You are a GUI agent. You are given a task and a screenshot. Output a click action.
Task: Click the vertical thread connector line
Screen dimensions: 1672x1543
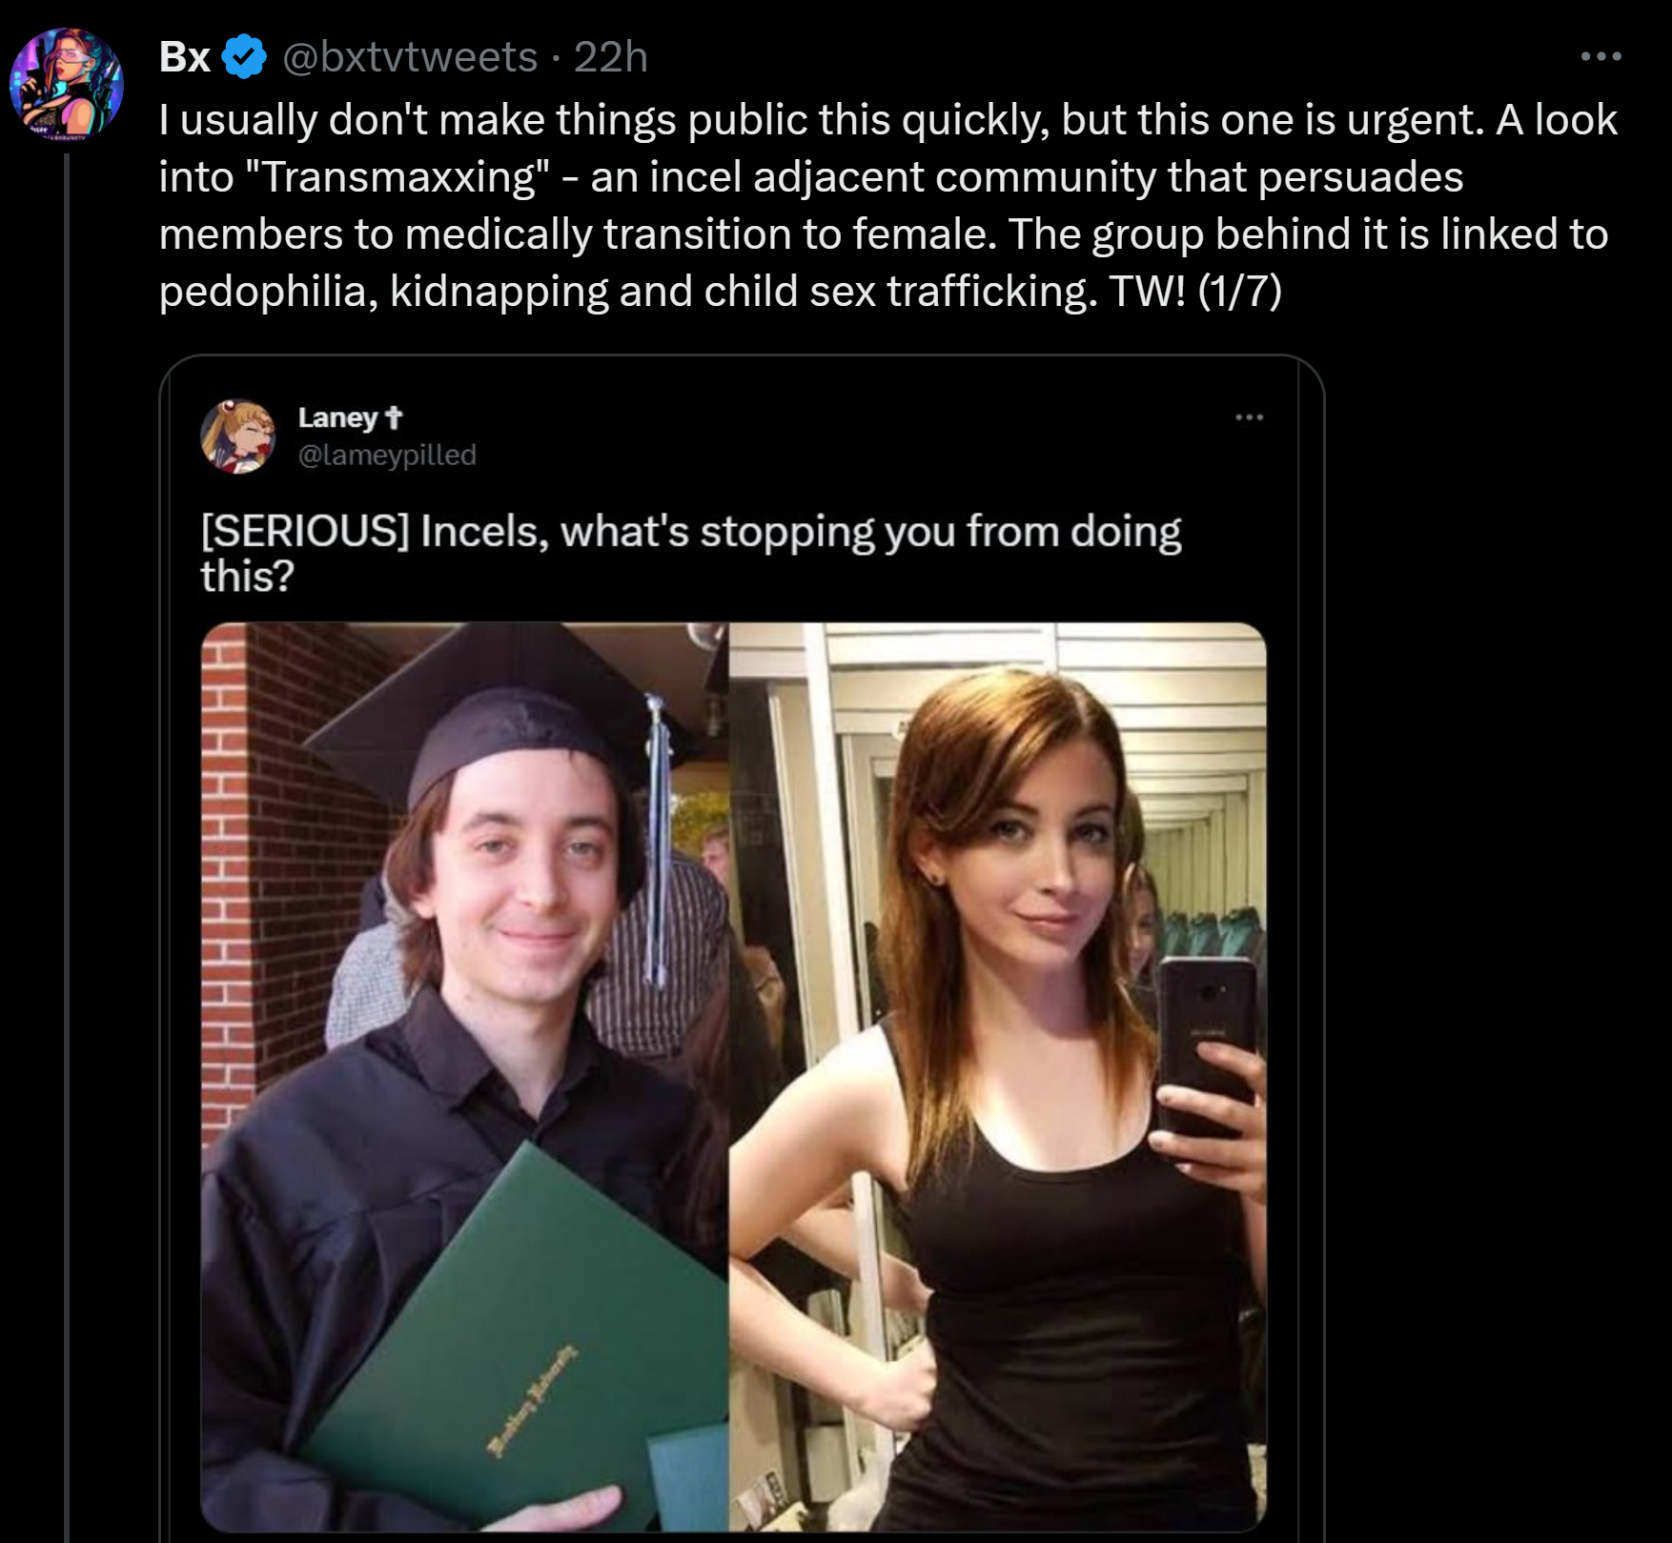[67, 848]
